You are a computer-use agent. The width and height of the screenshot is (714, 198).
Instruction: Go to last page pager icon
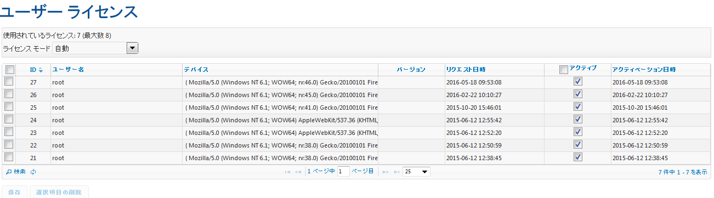(396, 172)
